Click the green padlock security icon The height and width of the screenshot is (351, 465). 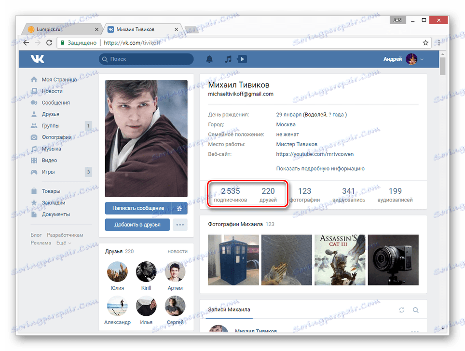pos(62,43)
